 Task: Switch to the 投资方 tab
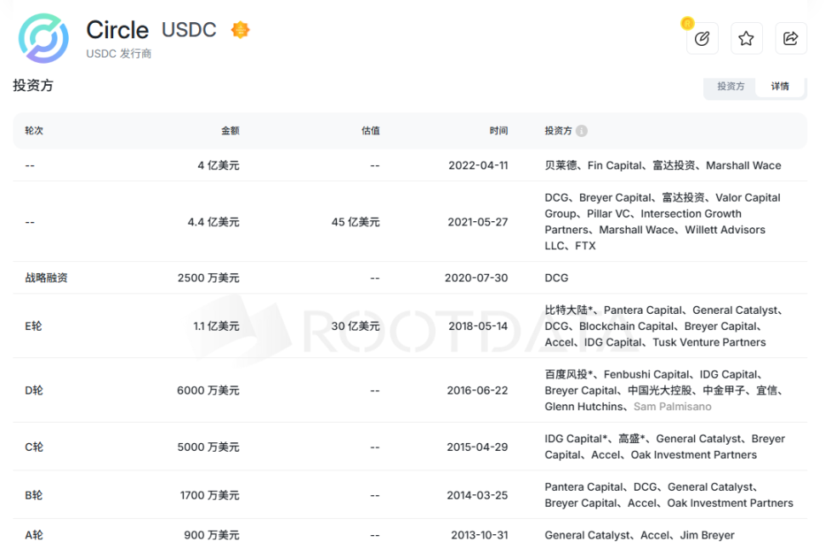click(731, 87)
